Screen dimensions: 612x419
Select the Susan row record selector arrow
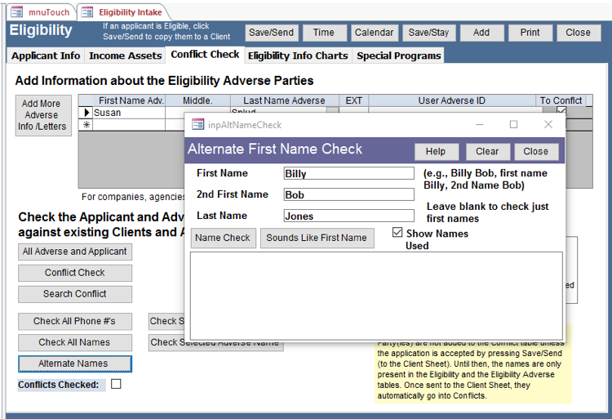[86, 113]
